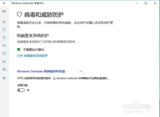The image size is (160, 117).
Task: Click the green checkmark status icon
Action: click(19, 50)
